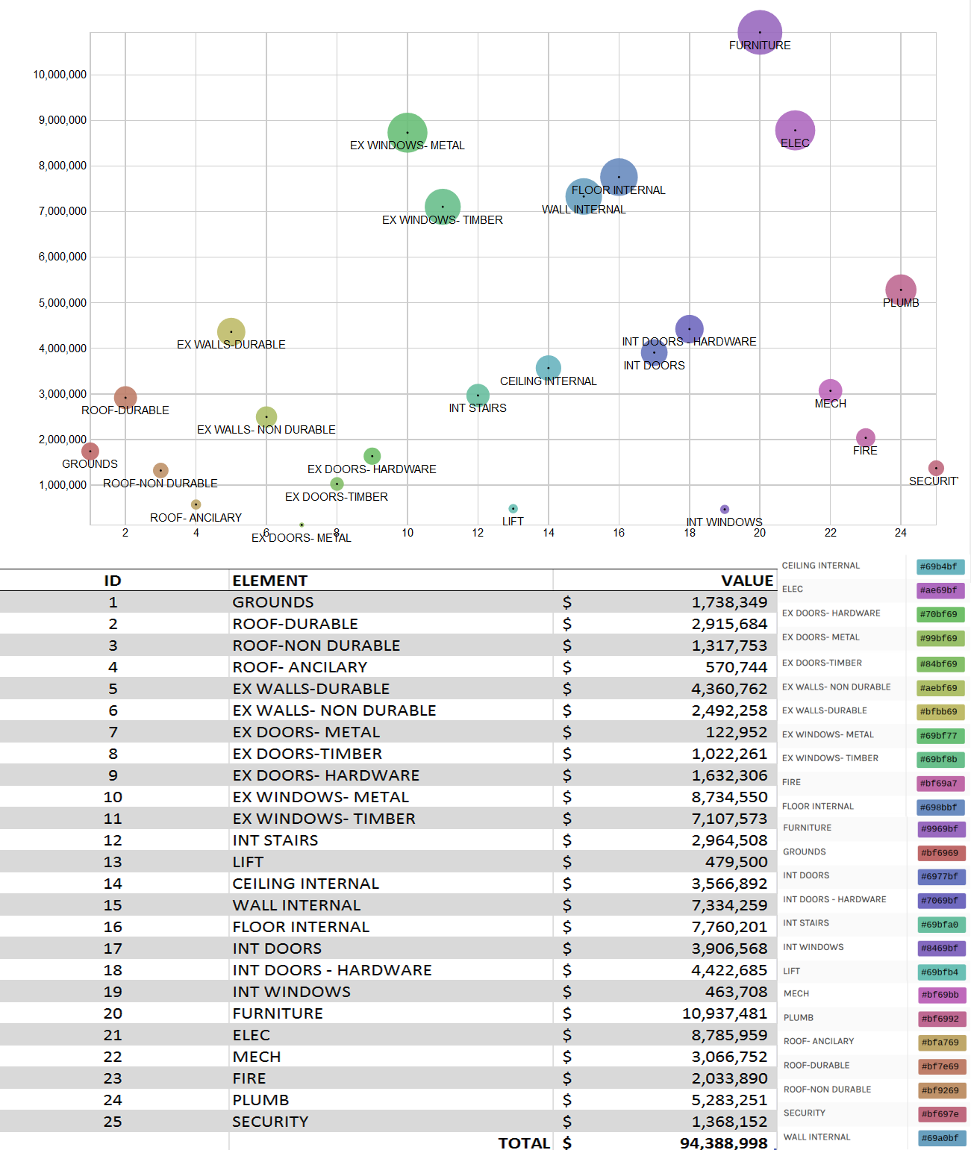This screenshot has width=971, height=1150.
Task: Click the VALUE column header
Action: pyautogui.click(x=746, y=581)
